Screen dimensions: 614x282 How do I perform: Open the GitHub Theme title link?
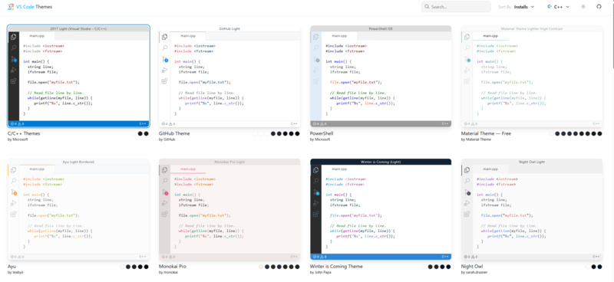click(x=174, y=133)
